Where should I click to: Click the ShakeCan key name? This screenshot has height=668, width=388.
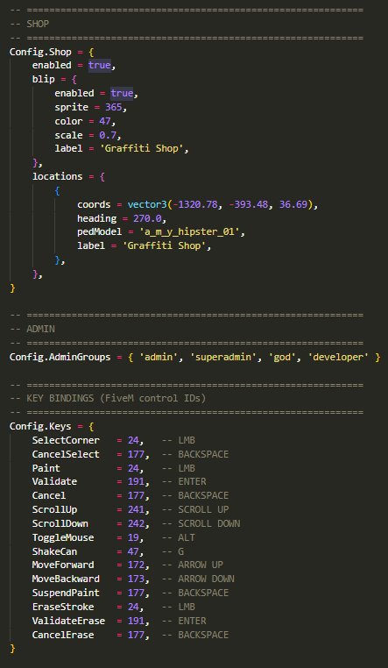coord(54,551)
